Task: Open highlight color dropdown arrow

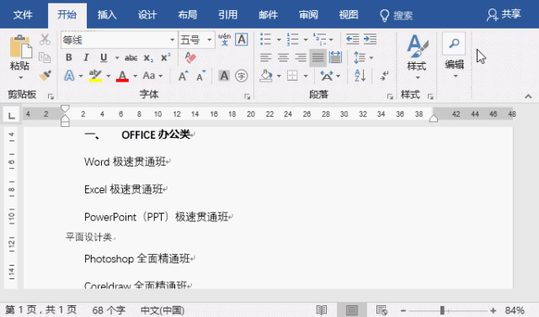Action: [109, 76]
